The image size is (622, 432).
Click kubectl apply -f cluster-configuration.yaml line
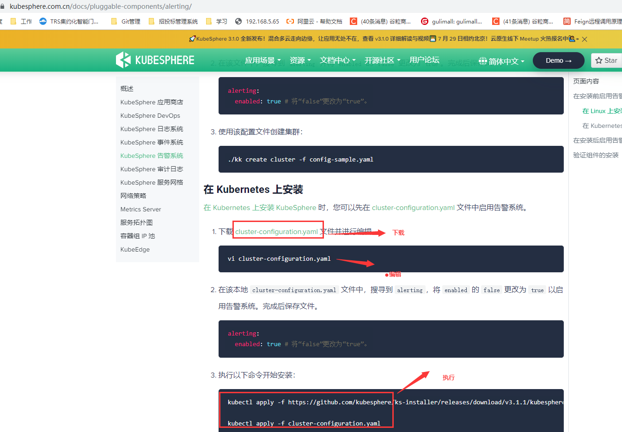[x=304, y=423]
